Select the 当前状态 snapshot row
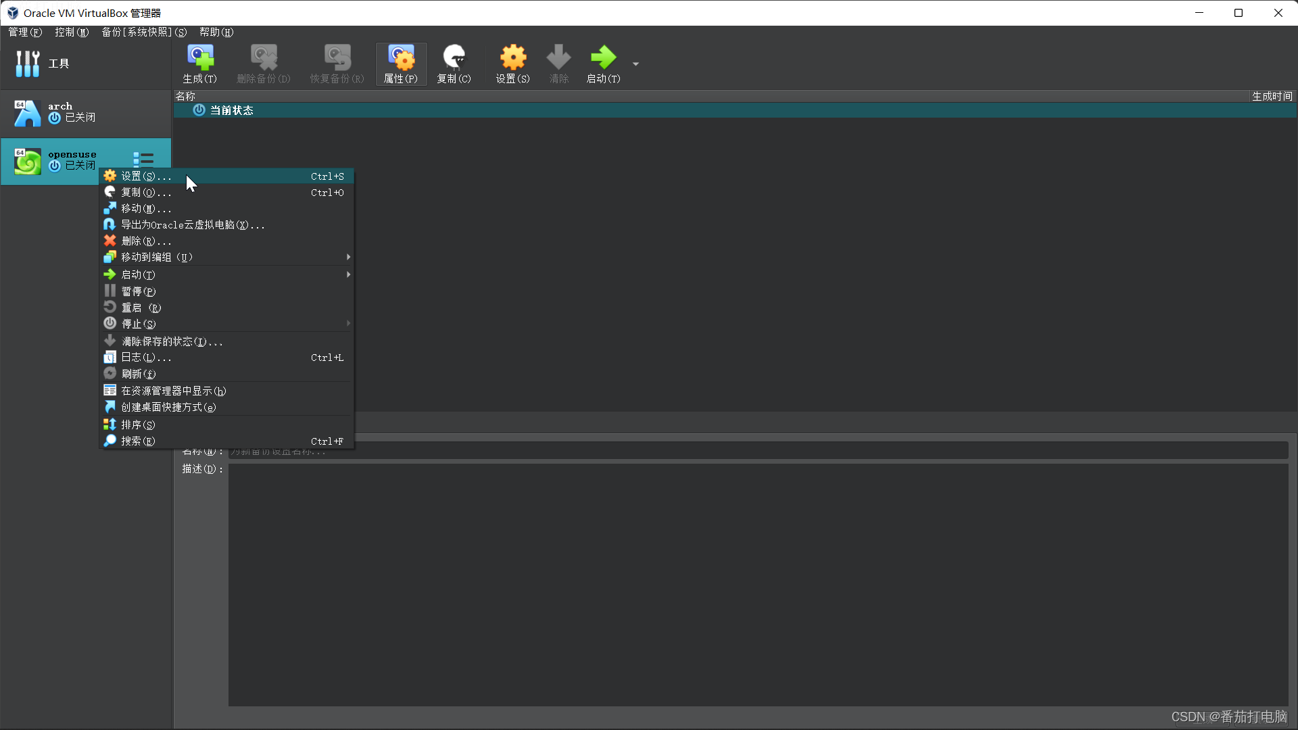This screenshot has width=1298, height=730. 735,110
